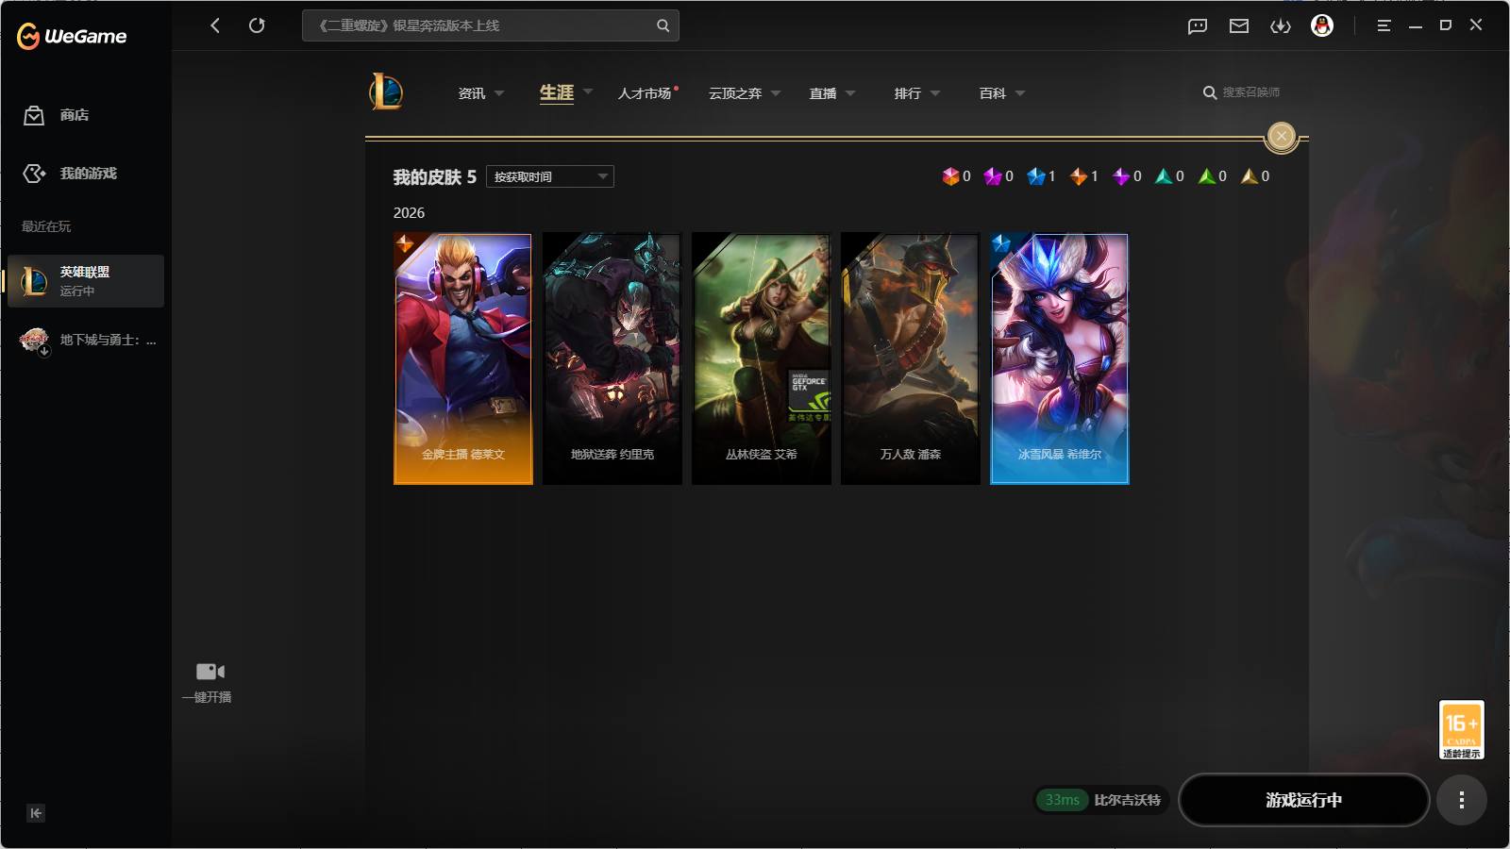Viewport: 1510px width, 849px height.
Task: Open the download manager icon
Action: (x=1281, y=26)
